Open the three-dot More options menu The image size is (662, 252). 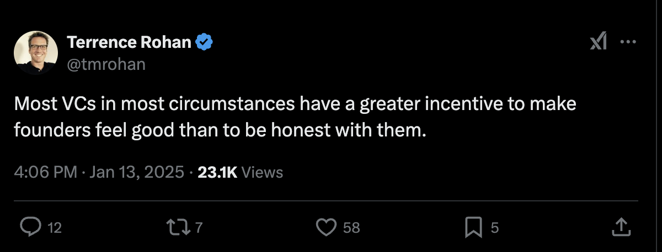629,42
